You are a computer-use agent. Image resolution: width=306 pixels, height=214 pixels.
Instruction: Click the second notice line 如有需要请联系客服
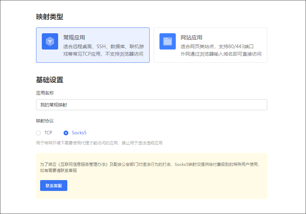click(x=58, y=171)
